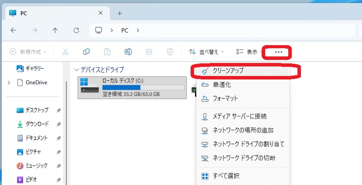
Task: Expand chevron after monitor icon in address bar
Action: coord(112,30)
